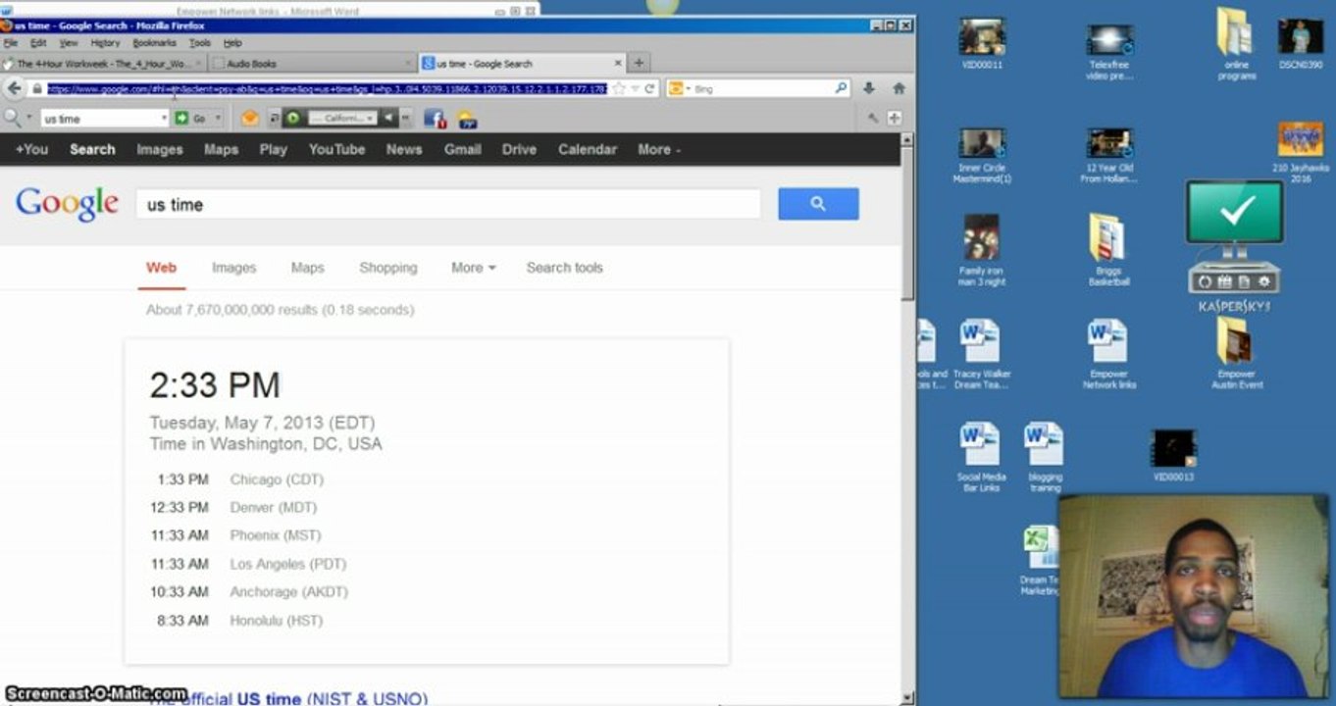Click the Calendar link in Google bar
Image resolution: width=1336 pixels, height=706 pixels.
point(588,150)
